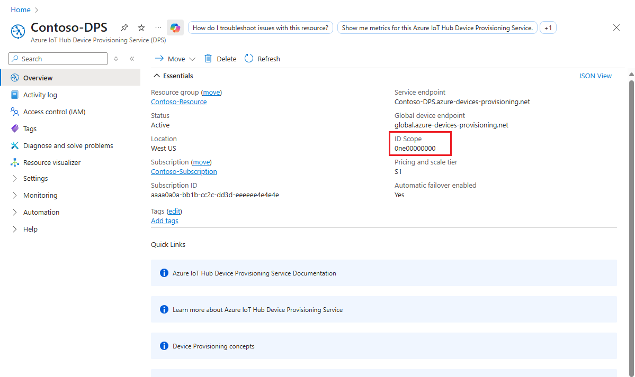Click the Activity log icon
The height and width of the screenshot is (377, 635).
point(15,95)
